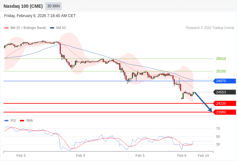Click the blue downward forecast arrow
This screenshot has width=237, height=161.
point(203,102)
